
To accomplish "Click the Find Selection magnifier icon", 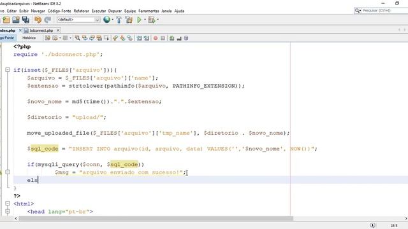I will (78, 38).
